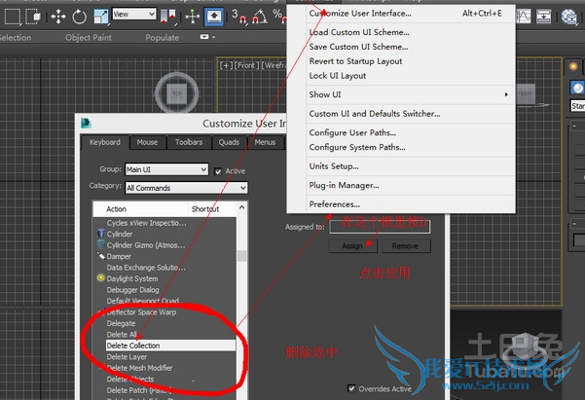
Task: Select the Geometry sphere icon in the command panel
Action: pos(577,88)
